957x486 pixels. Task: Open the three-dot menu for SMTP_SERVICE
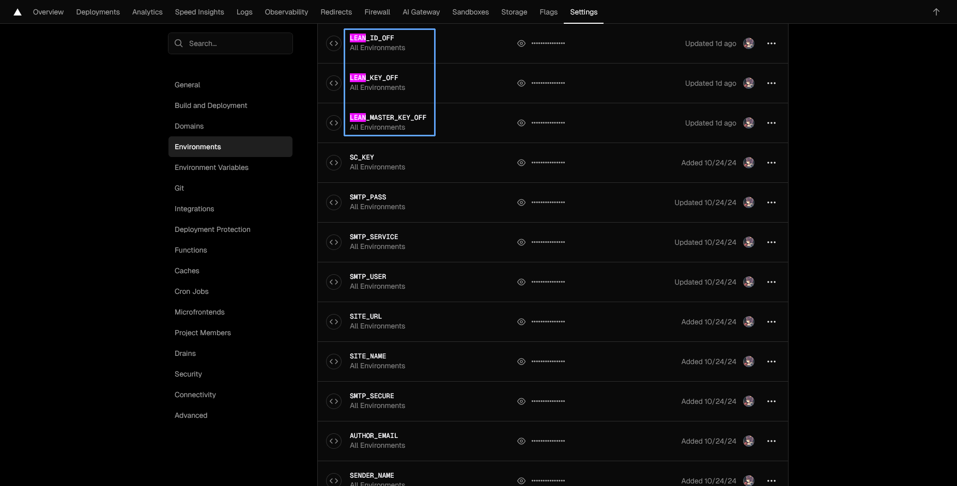point(771,242)
